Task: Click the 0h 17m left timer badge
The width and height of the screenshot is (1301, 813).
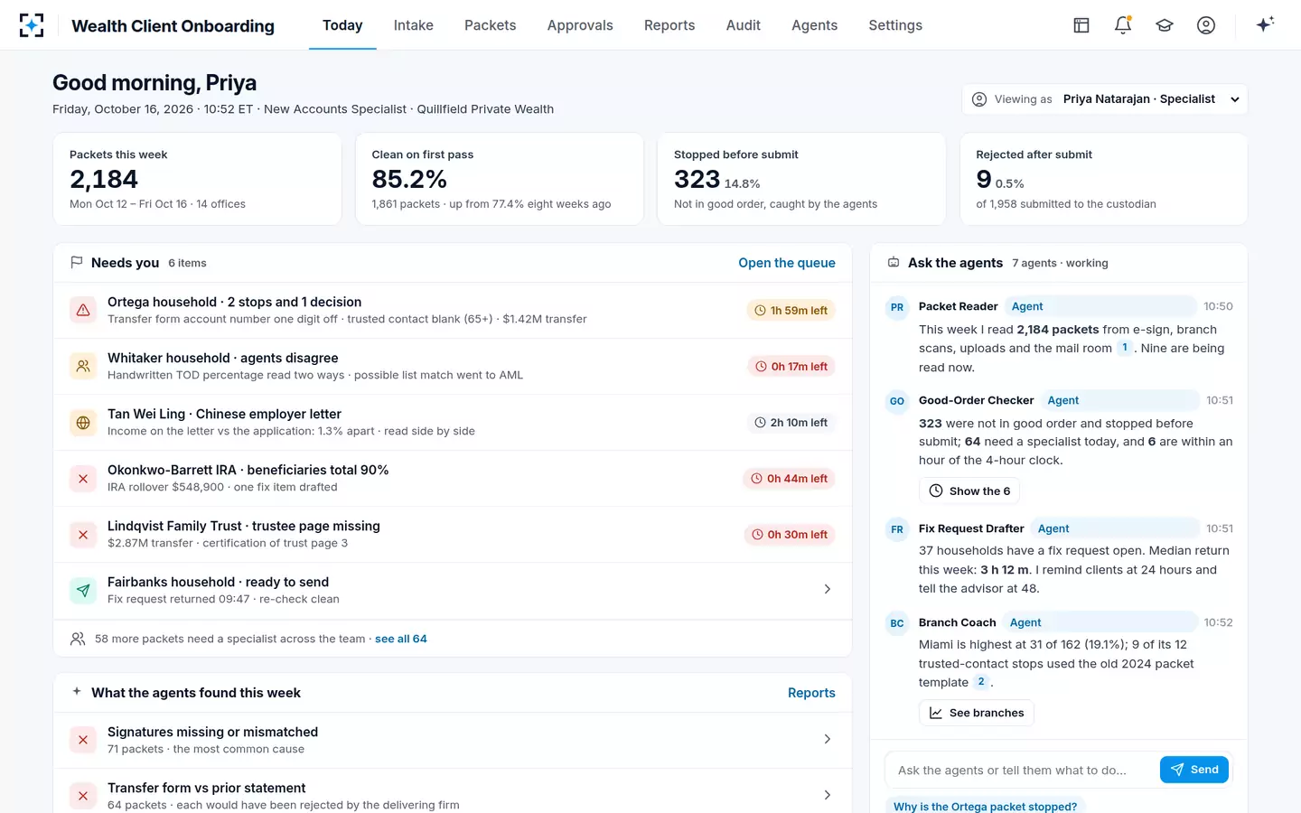Action: (791, 367)
